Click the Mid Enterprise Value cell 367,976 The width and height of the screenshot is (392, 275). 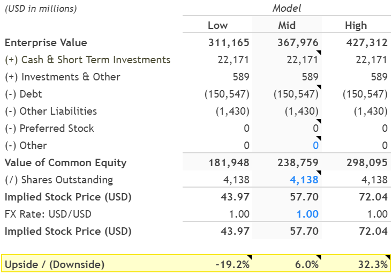tap(298, 43)
